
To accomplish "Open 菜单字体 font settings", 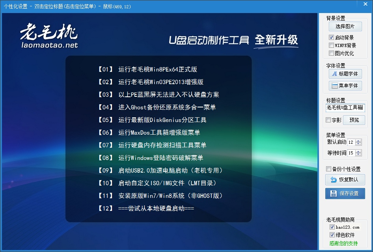I will [345, 86].
